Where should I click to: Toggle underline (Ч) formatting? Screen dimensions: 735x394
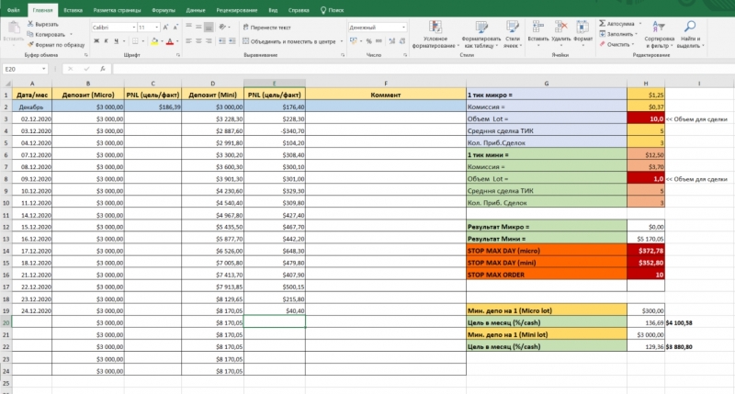(x=114, y=41)
